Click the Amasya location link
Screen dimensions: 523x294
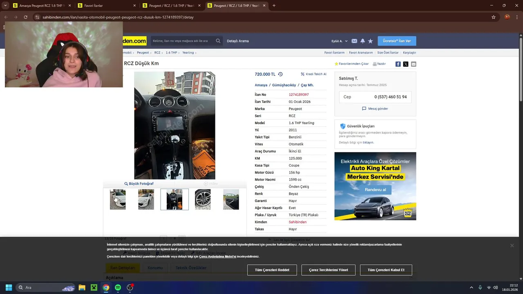[261, 85]
